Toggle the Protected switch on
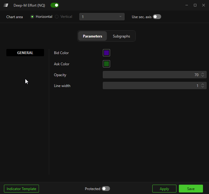Viewport: 209px width, 194px height. pos(106,189)
